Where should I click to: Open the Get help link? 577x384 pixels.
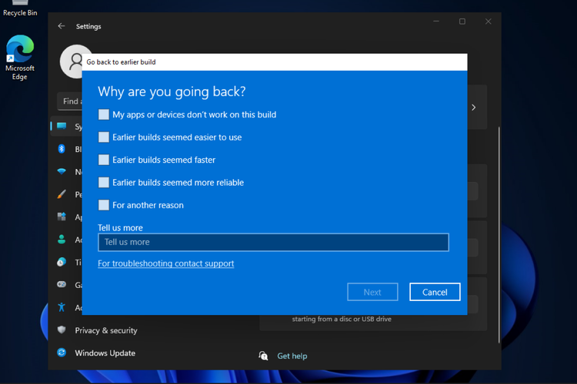click(x=292, y=356)
